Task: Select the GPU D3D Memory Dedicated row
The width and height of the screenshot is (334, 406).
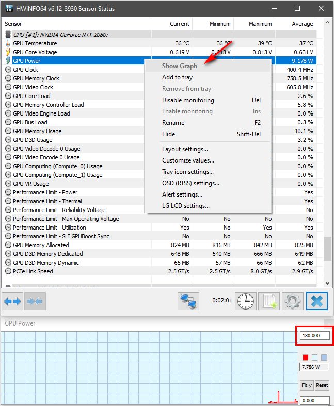Action: coord(159,254)
